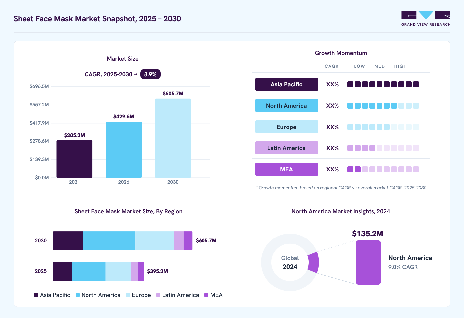The height and width of the screenshot is (318, 464).
Task: Click Asia Pacific segment in 2025 stacked bar
Action: [62, 271]
